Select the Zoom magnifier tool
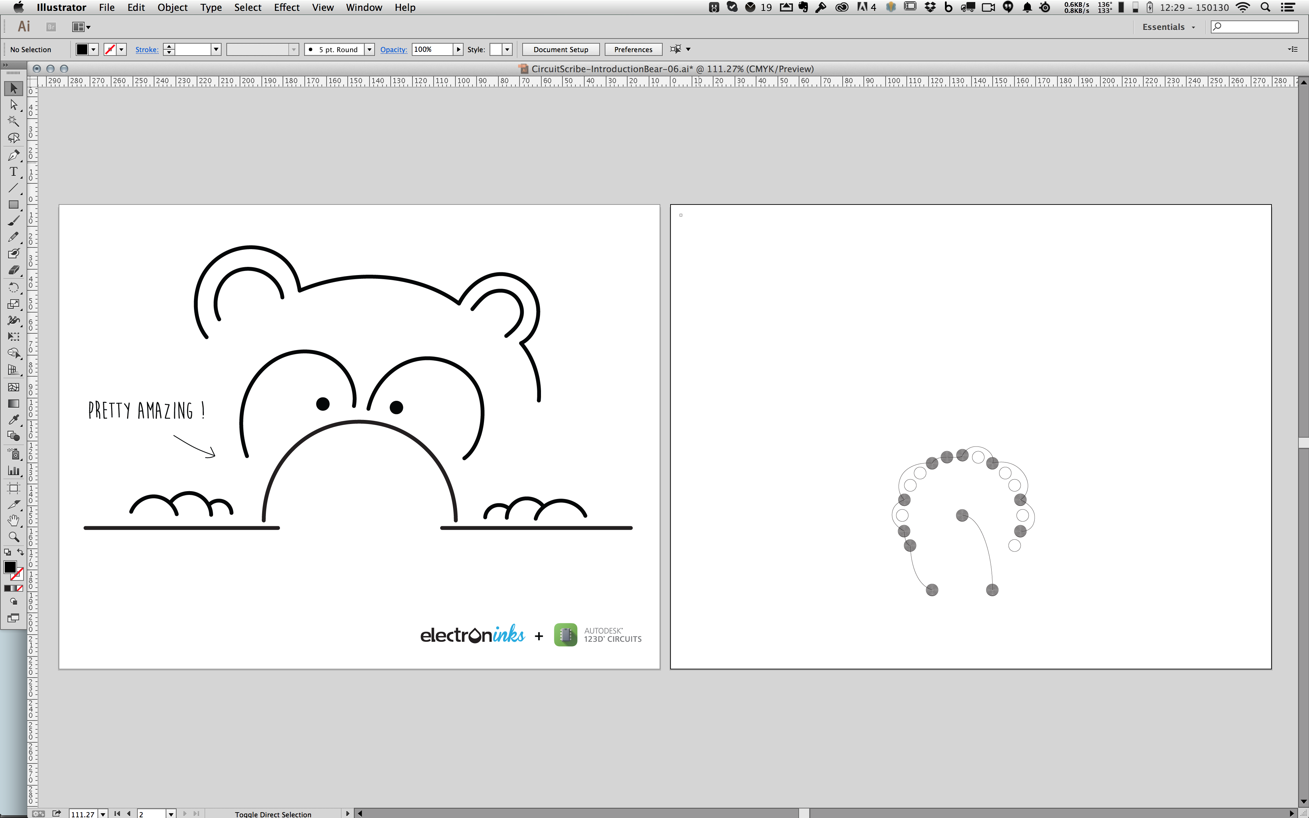The image size is (1309, 818). 14,537
